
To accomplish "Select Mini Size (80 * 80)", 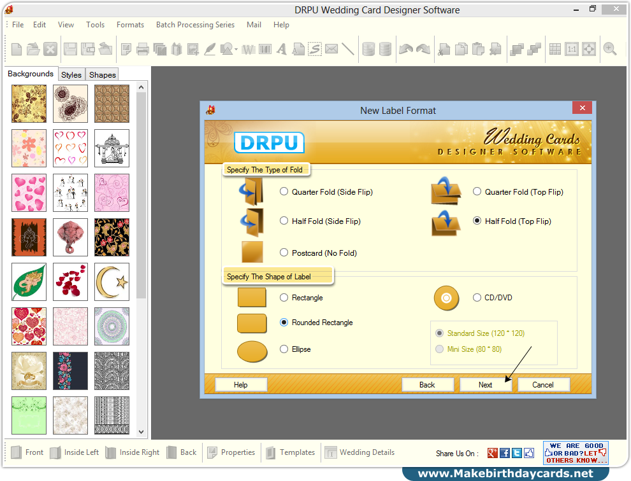I will tap(439, 349).
